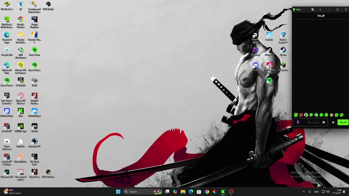Open the Crosshair V2 desktop shortcut

(x=34, y=143)
